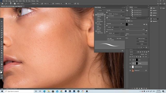Switch to the Adjustments tab

coord(134,18)
